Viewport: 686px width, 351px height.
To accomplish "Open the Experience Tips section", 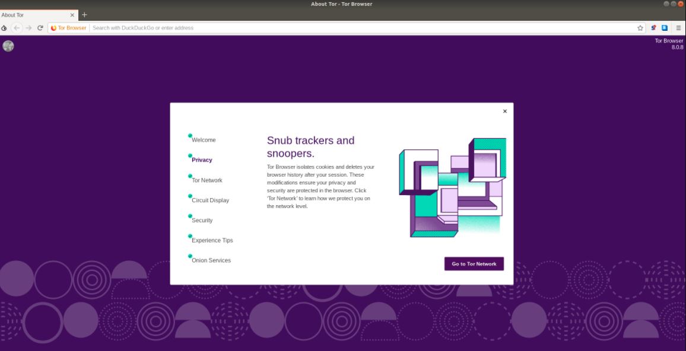I will point(212,240).
